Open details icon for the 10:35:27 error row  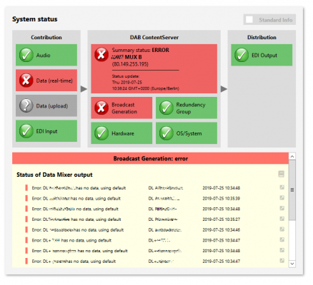[x=282, y=219]
